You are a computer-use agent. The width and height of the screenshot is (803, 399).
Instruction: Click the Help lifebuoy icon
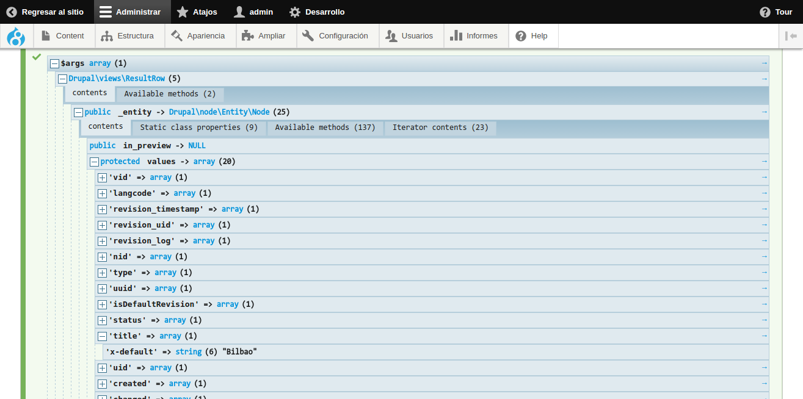click(521, 36)
